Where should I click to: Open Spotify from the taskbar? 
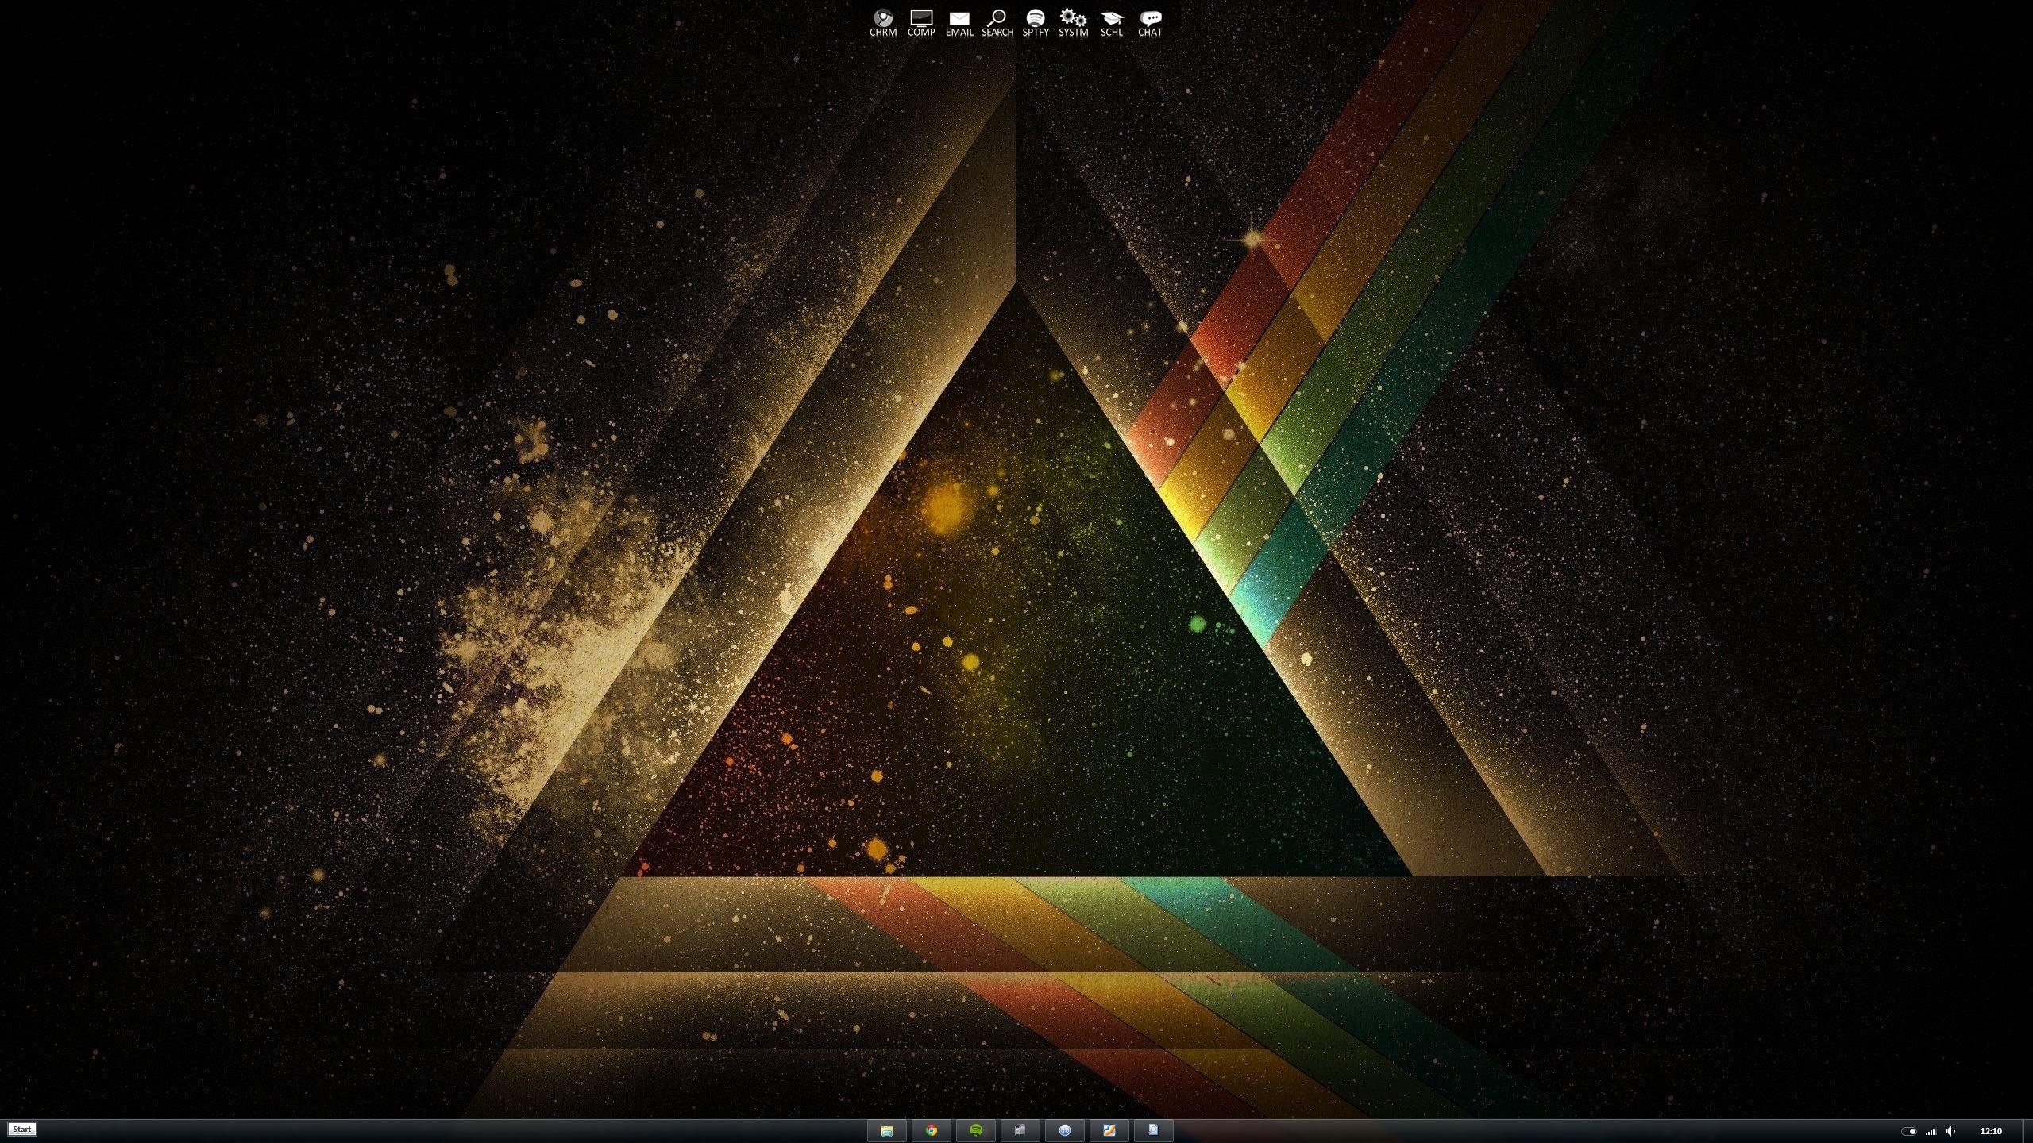click(x=976, y=1130)
